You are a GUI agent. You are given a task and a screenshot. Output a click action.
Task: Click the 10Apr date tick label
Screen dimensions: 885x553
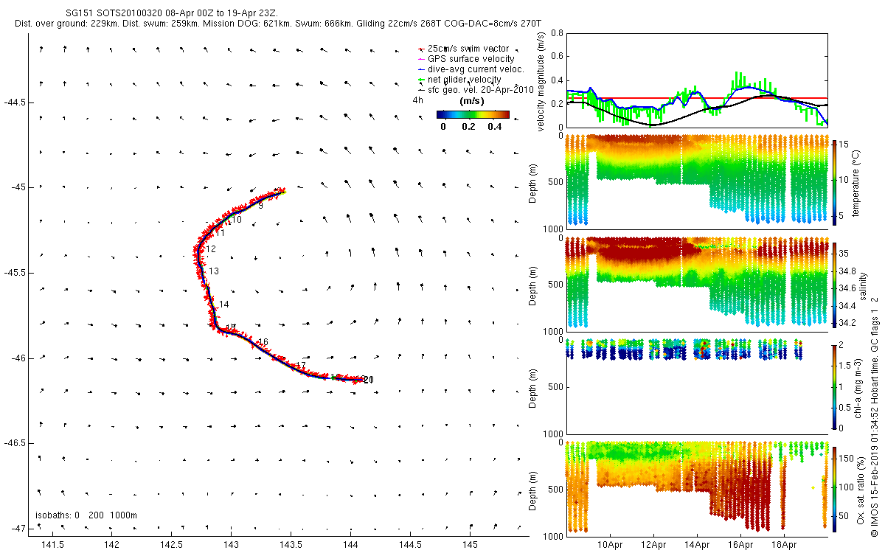(x=611, y=545)
